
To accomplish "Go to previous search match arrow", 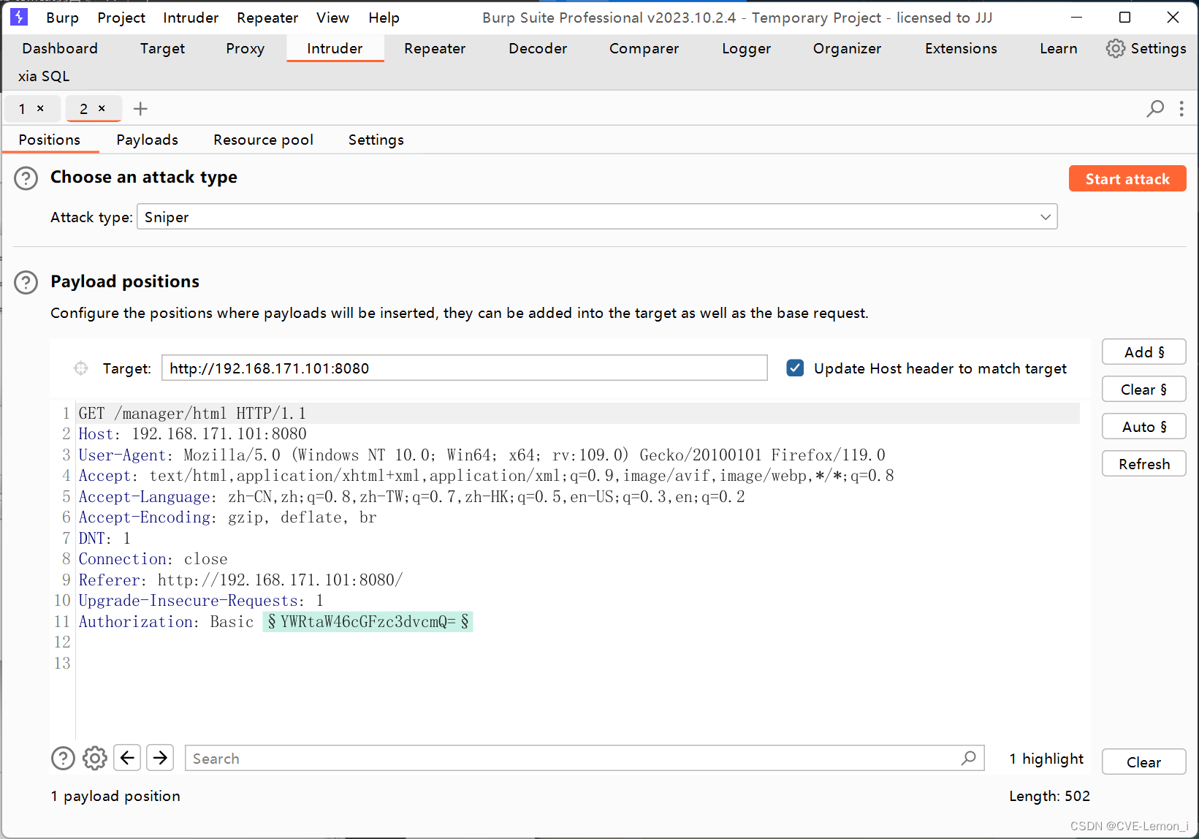I will click(x=128, y=758).
